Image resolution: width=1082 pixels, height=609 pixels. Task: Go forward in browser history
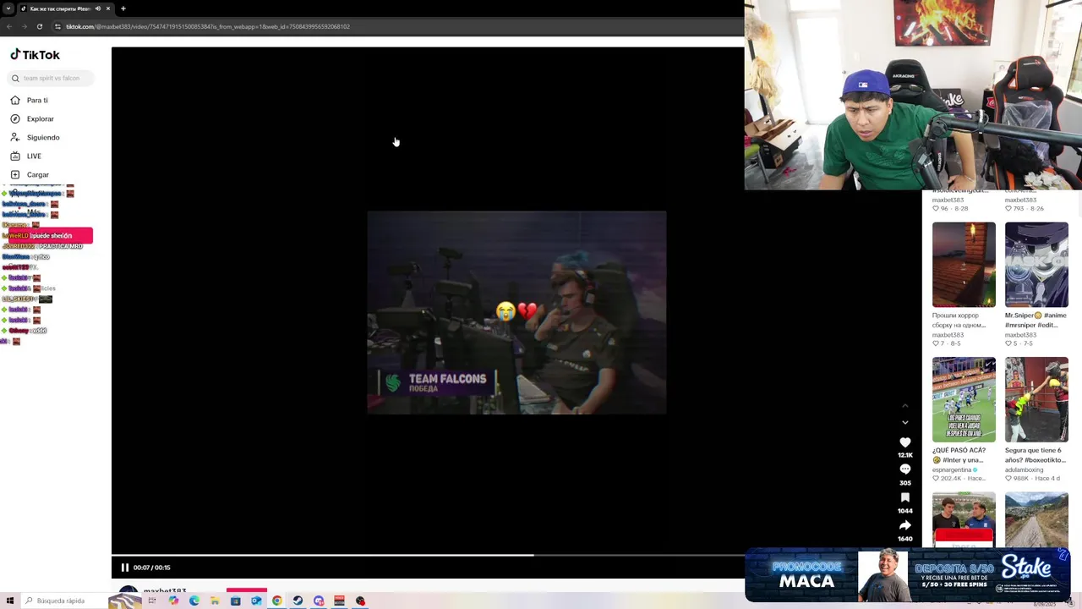25,26
